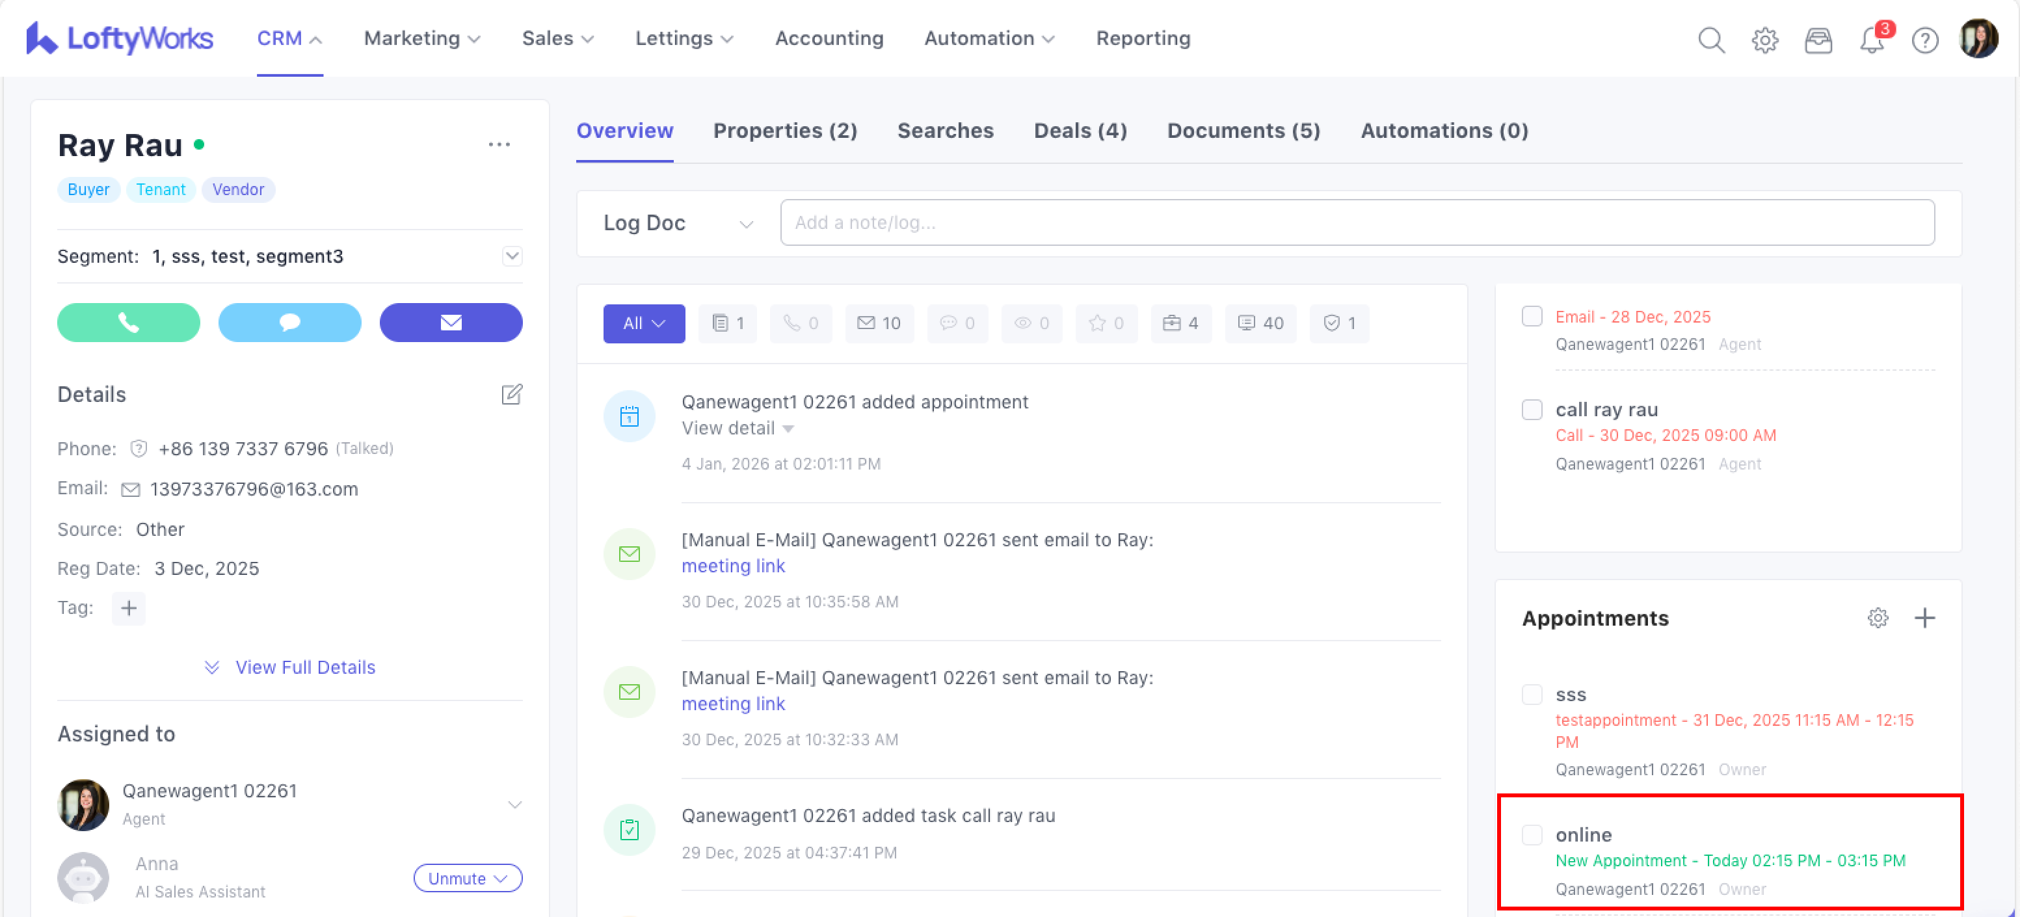The image size is (2020, 917).
Task: Check the 'call ray rau' task checkbox
Action: point(1532,410)
